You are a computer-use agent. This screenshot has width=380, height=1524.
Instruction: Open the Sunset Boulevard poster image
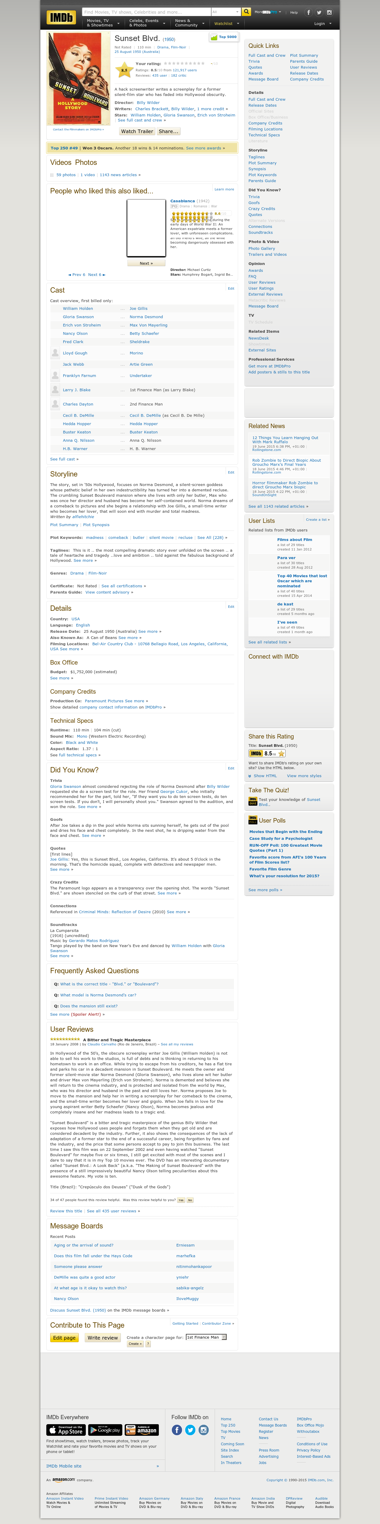click(x=78, y=79)
